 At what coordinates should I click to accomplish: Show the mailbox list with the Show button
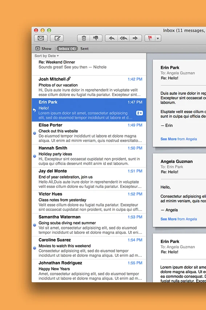point(43,49)
